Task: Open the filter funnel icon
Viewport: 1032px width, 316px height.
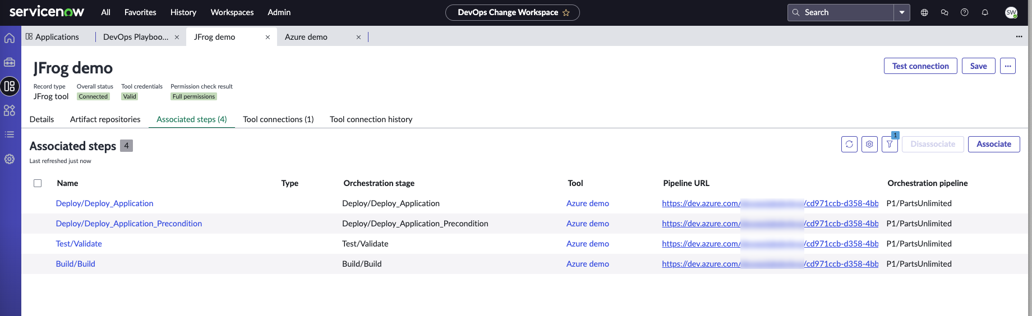Action: 890,144
